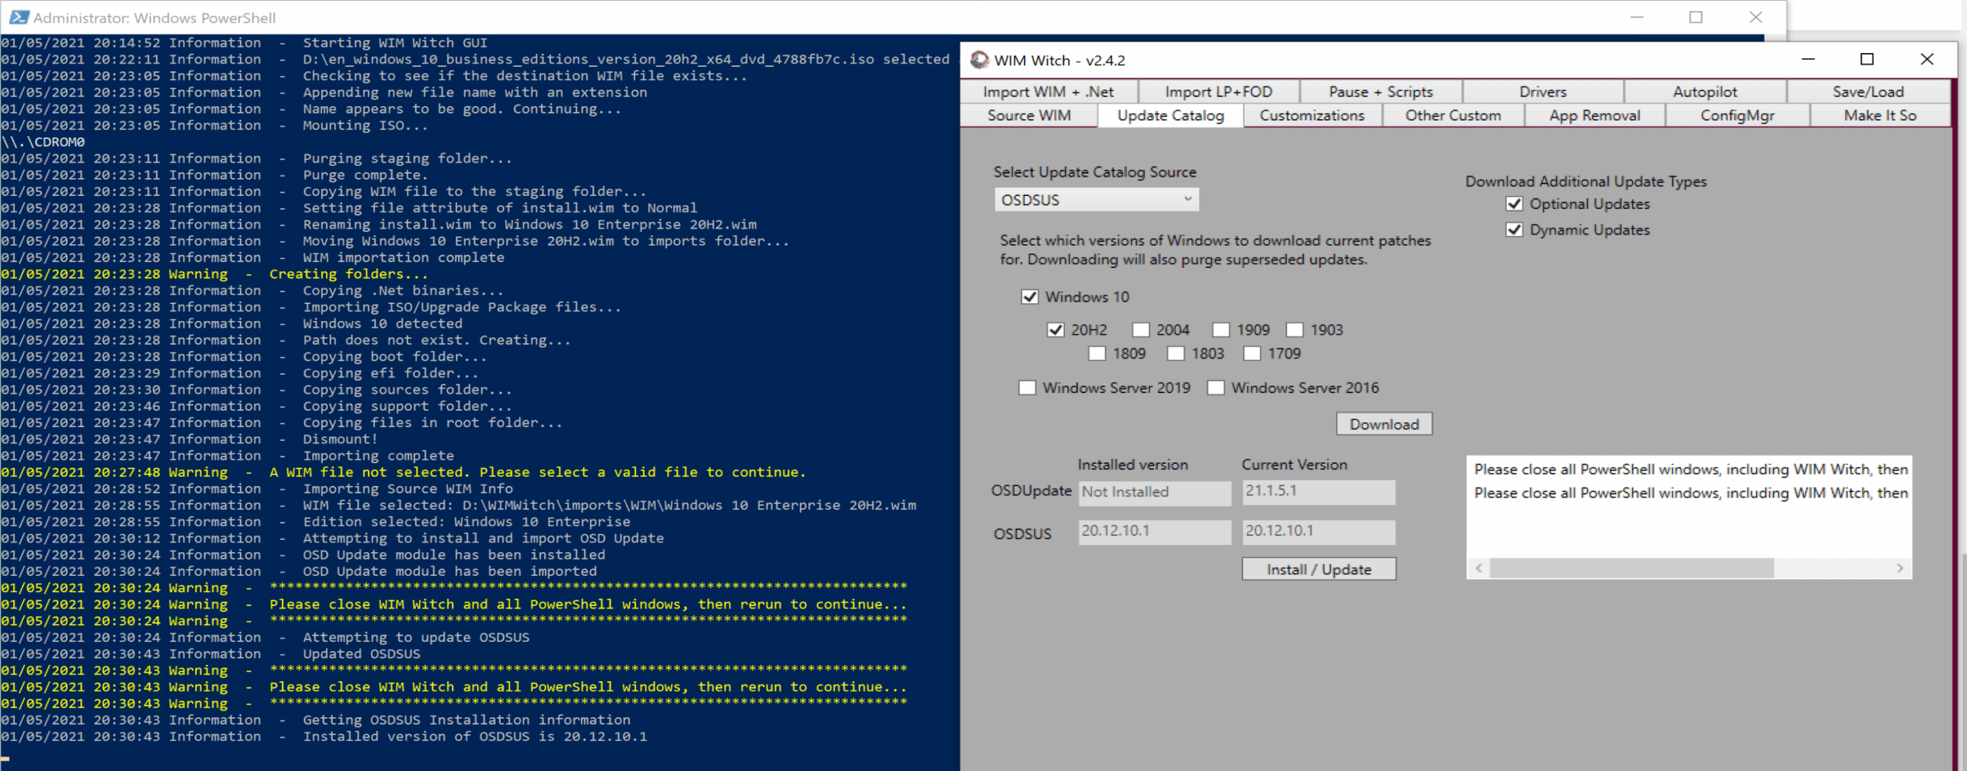Open the Update Catalog Source dropdown
Viewport: 1967px width, 771px height.
1096,200
